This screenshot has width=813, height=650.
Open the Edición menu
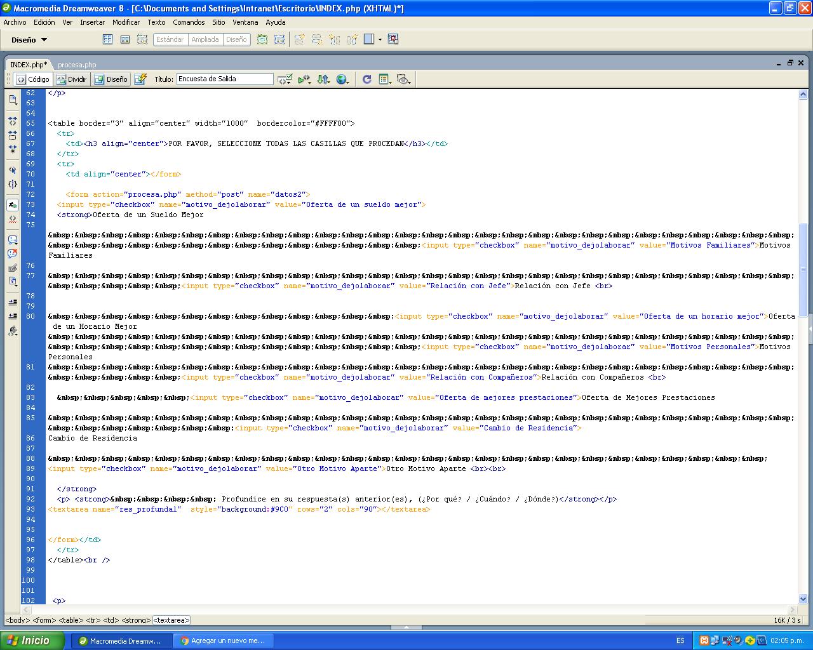click(x=44, y=22)
